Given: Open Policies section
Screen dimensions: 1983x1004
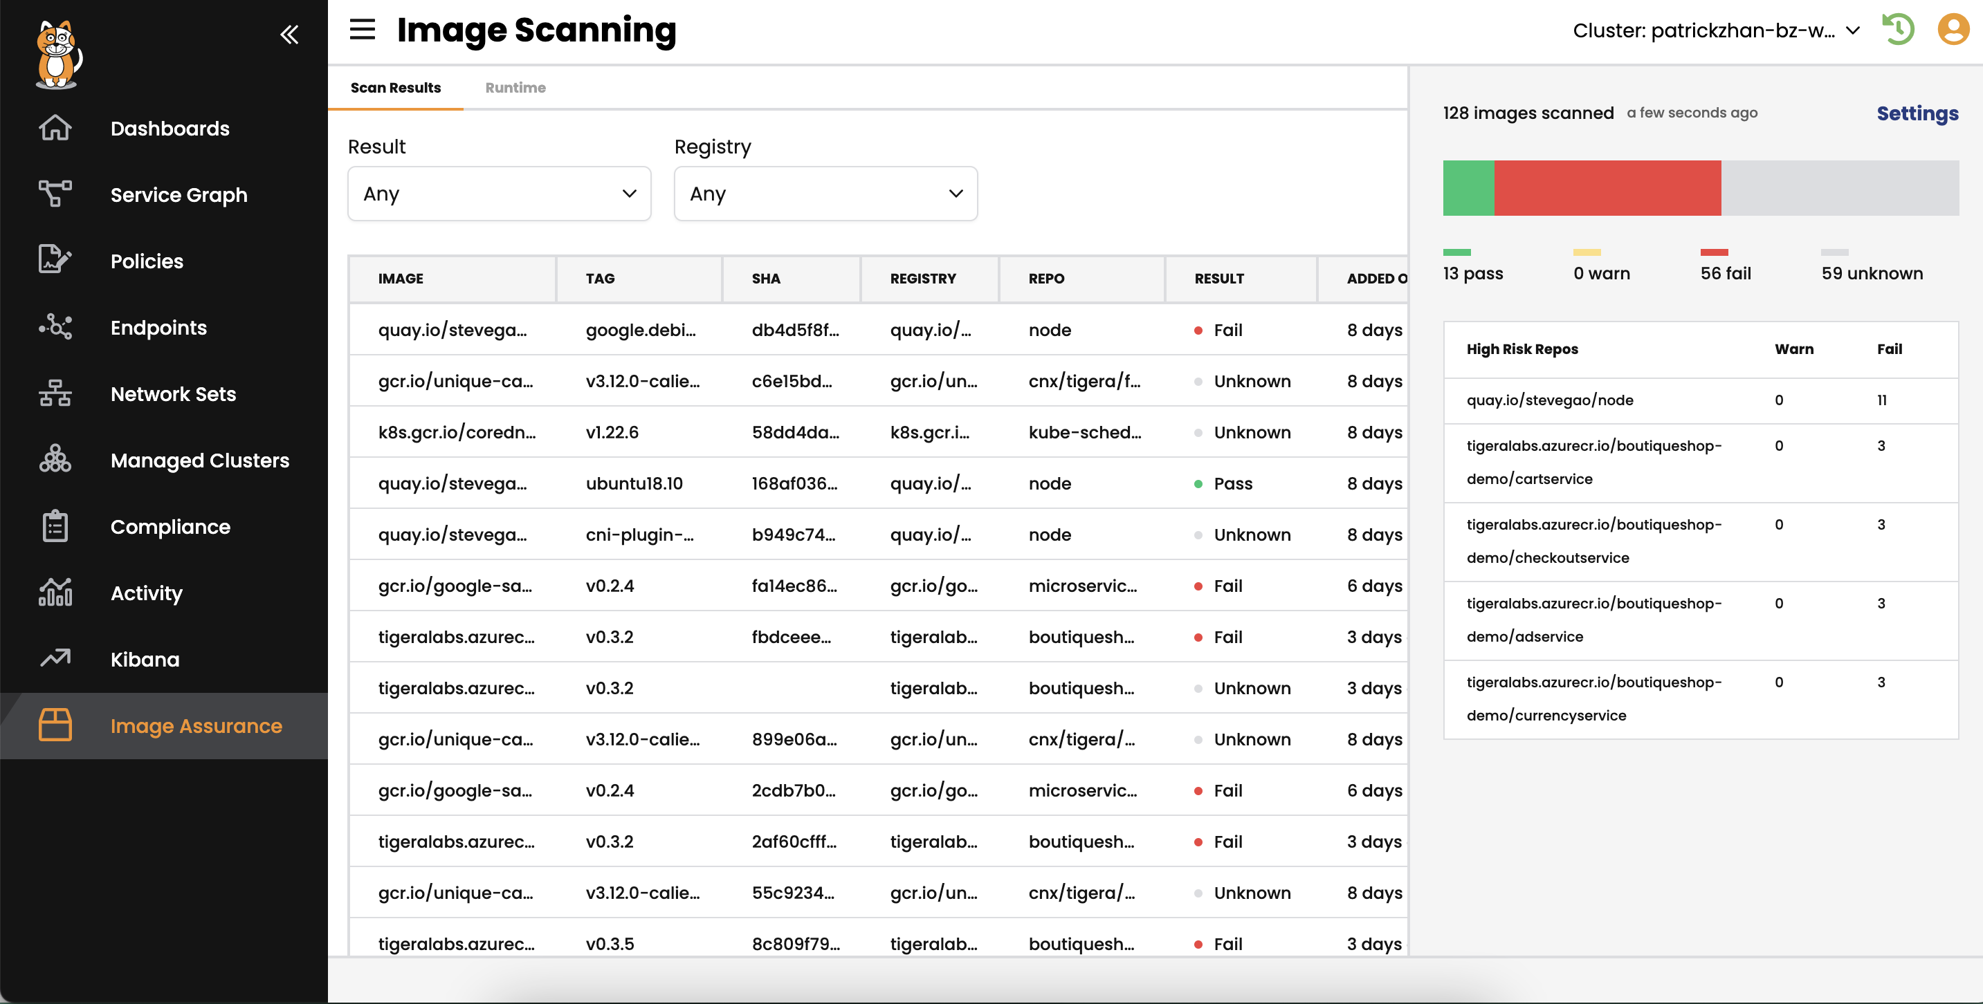Looking at the screenshot, I should (x=147, y=261).
